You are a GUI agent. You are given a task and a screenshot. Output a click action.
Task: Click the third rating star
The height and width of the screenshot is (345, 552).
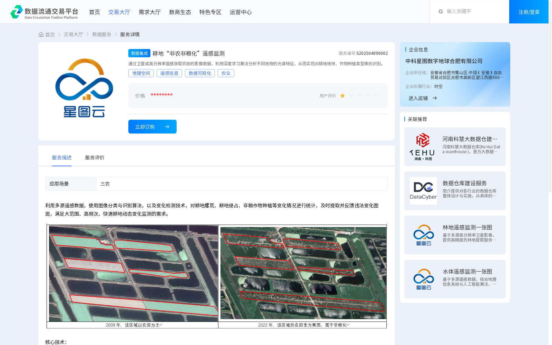[x=359, y=96]
